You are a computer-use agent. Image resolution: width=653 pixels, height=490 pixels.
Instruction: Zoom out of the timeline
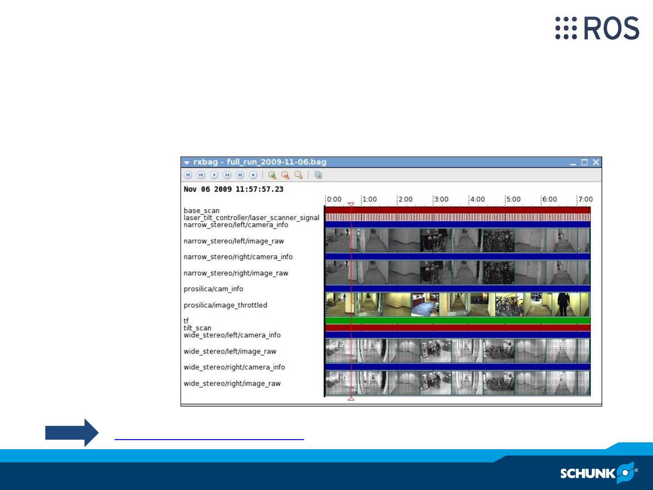(285, 175)
